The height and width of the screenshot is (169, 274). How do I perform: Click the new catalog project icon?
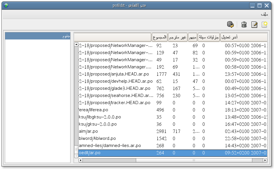[264, 25]
